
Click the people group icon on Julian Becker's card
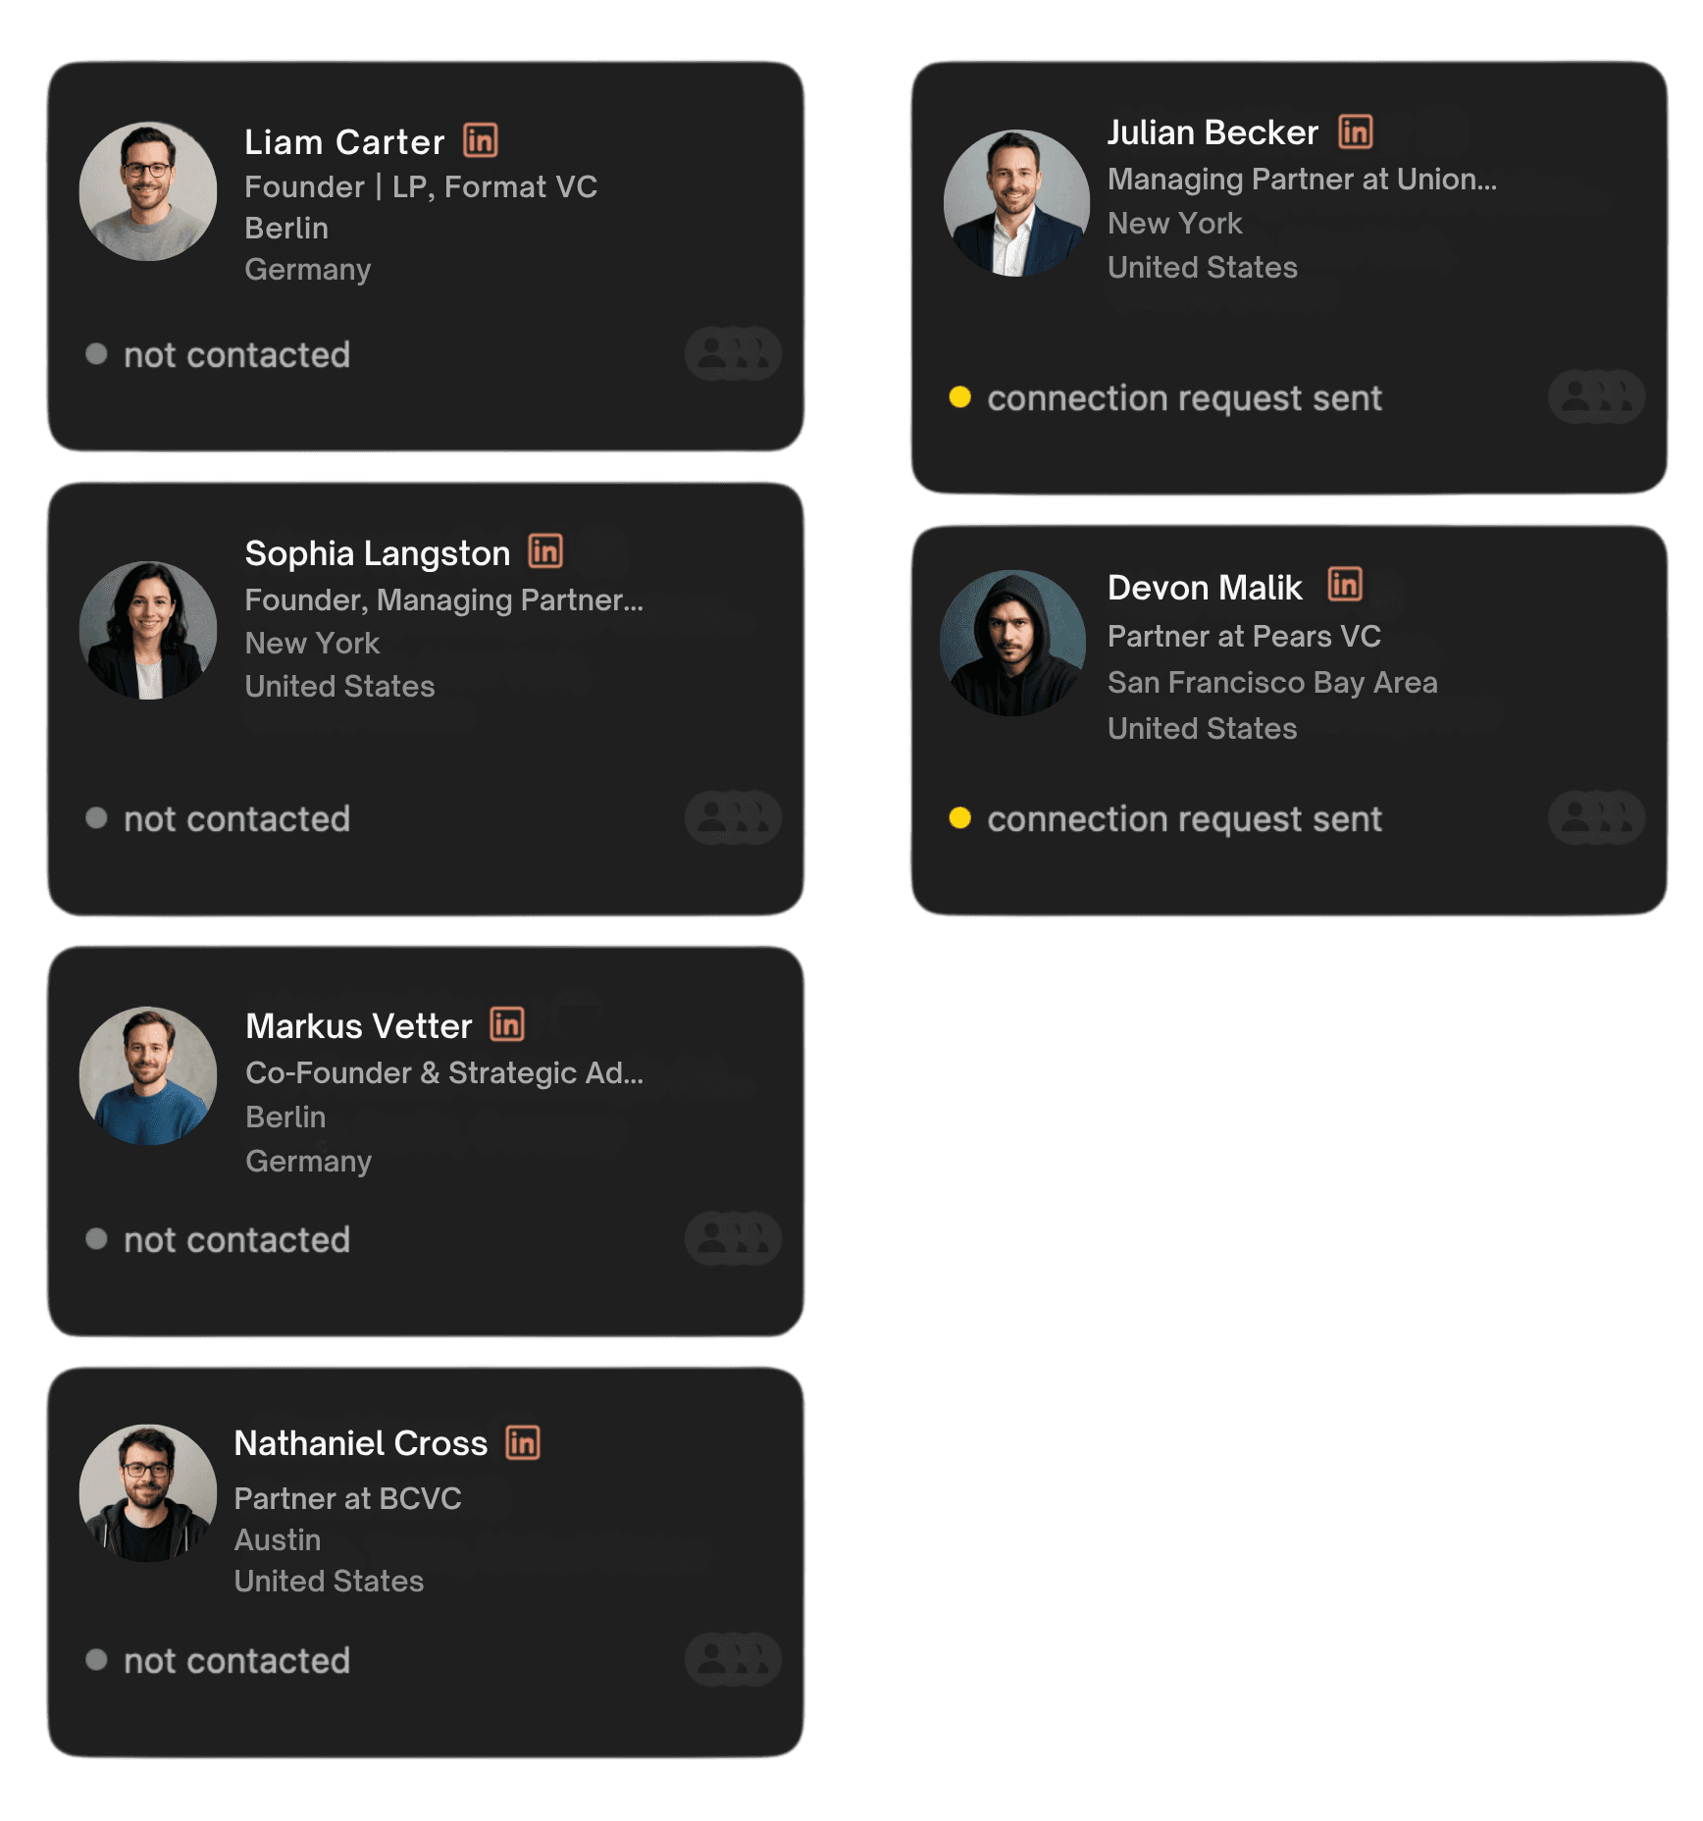tap(1596, 396)
